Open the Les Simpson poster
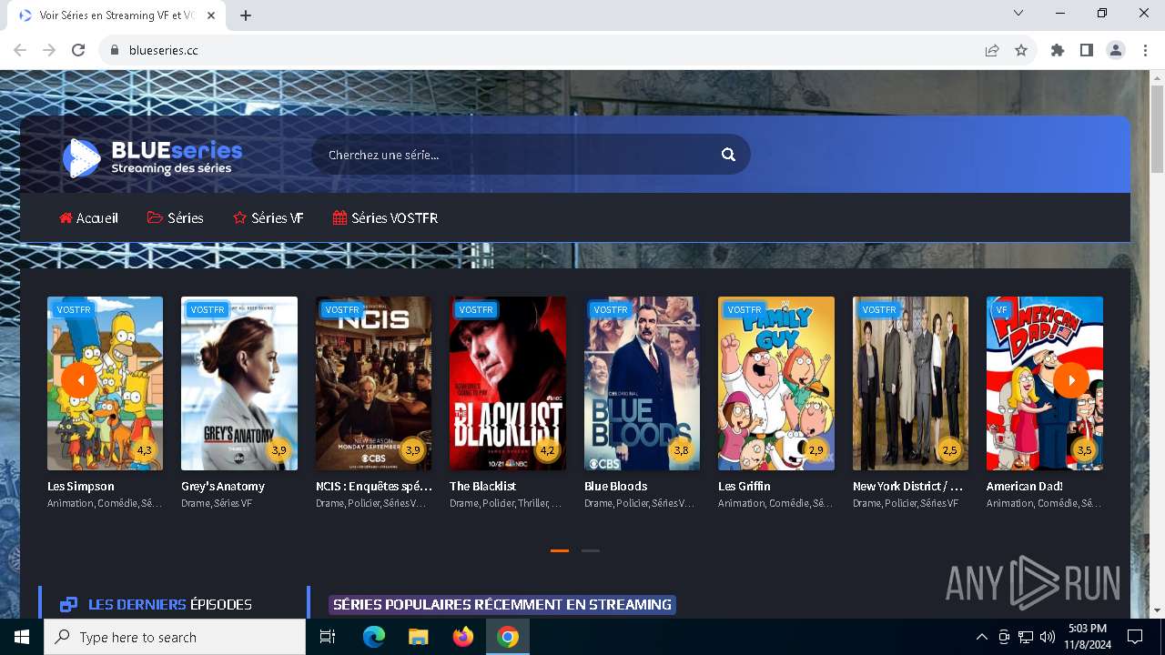The image size is (1165, 655). pos(105,383)
